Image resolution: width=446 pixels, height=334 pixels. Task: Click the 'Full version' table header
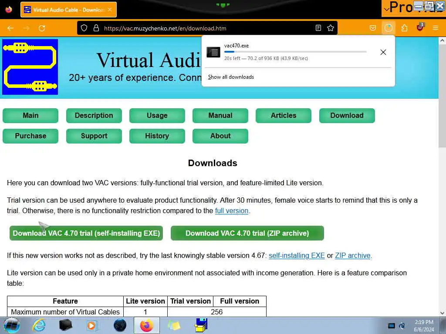coord(240,301)
